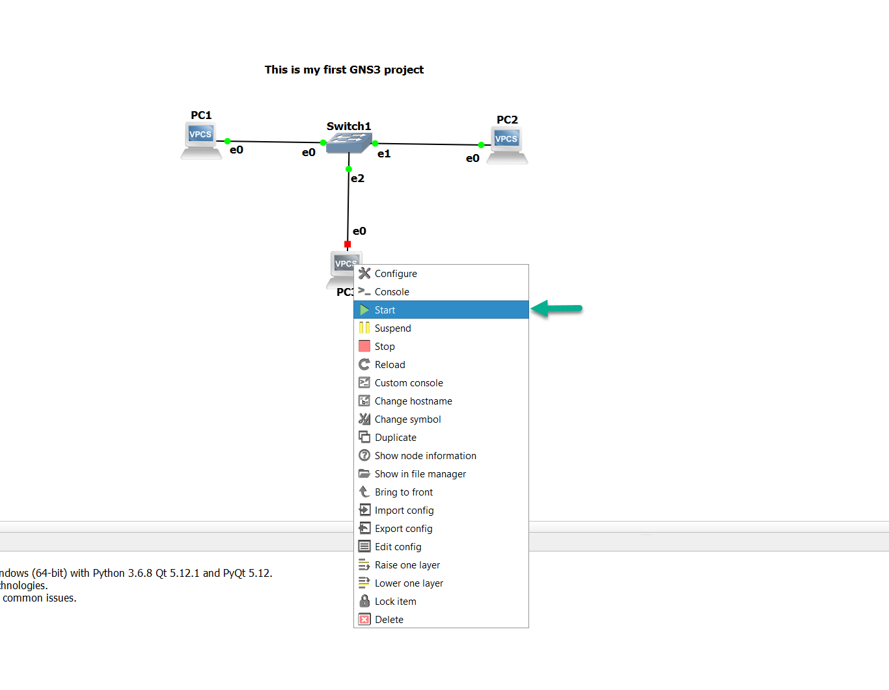
Task: Click the console text mentioning Python 3.6.8
Action: pyautogui.click(x=136, y=573)
